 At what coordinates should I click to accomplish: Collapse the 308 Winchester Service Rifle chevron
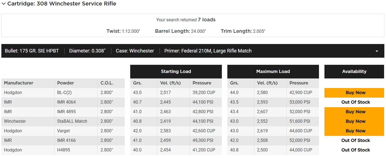click(x=4, y=4)
